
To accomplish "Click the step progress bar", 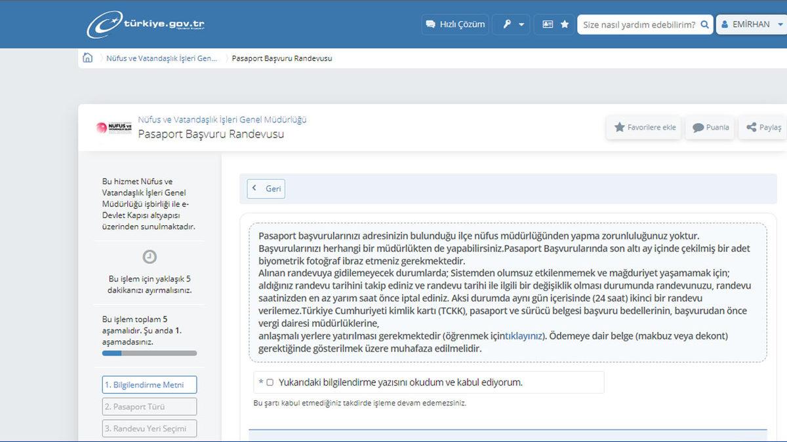I will click(x=150, y=353).
